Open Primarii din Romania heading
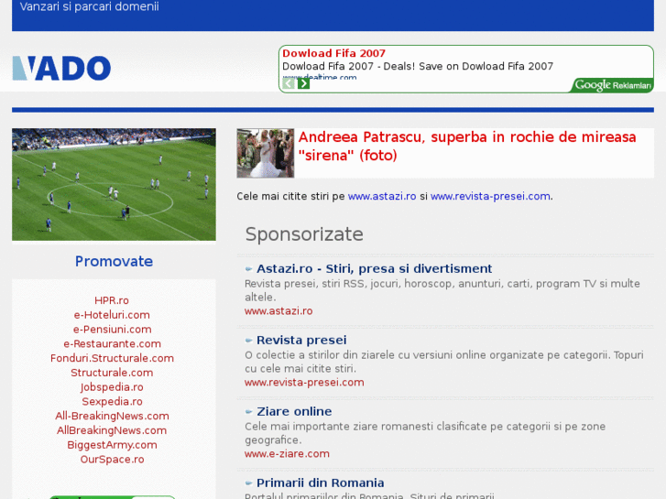The image size is (666, 499). coord(321,483)
